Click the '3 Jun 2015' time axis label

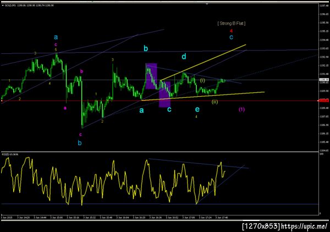pyautogui.click(x=7, y=218)
